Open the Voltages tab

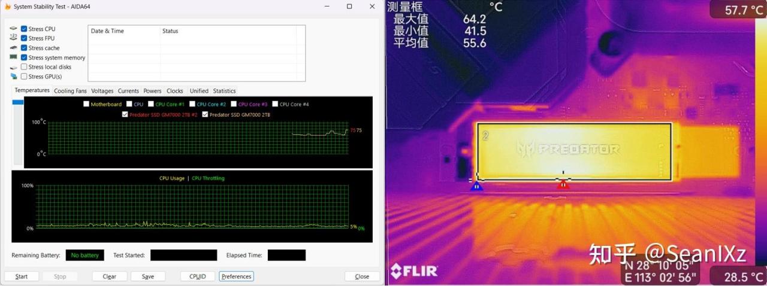(102, 91)
